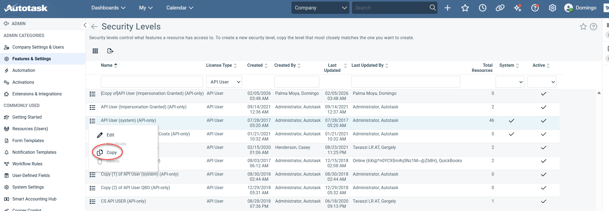Select Copy from the context menu
Screen dimensions: 609x211
(x=111, y=152)
